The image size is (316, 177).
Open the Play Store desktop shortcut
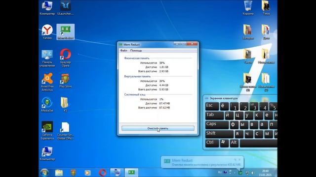[66, 81]
